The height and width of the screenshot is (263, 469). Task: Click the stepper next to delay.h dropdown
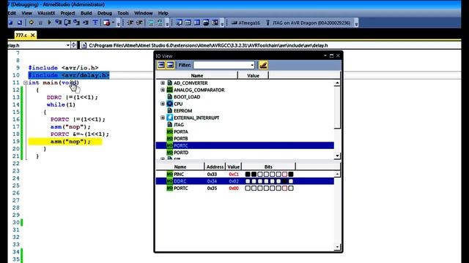point(74,45)
